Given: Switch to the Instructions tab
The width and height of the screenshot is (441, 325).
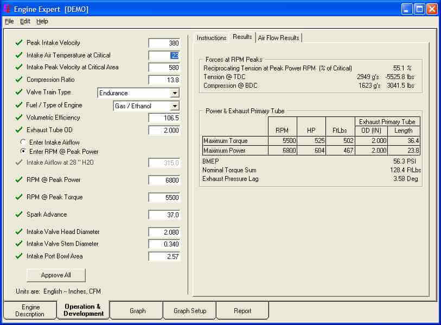Looking at the screenshot, I should [x=212, y=38].
